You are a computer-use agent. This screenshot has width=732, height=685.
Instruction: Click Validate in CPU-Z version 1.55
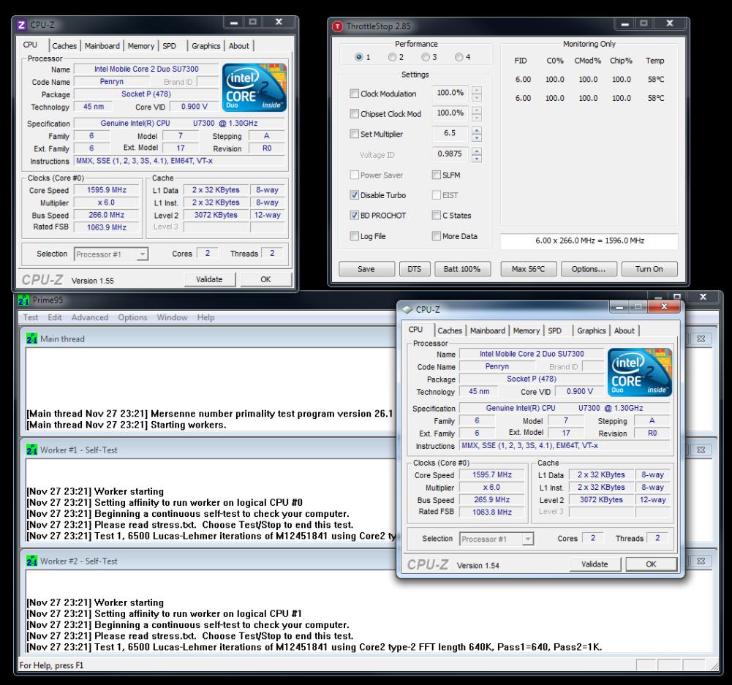point(209,279)
